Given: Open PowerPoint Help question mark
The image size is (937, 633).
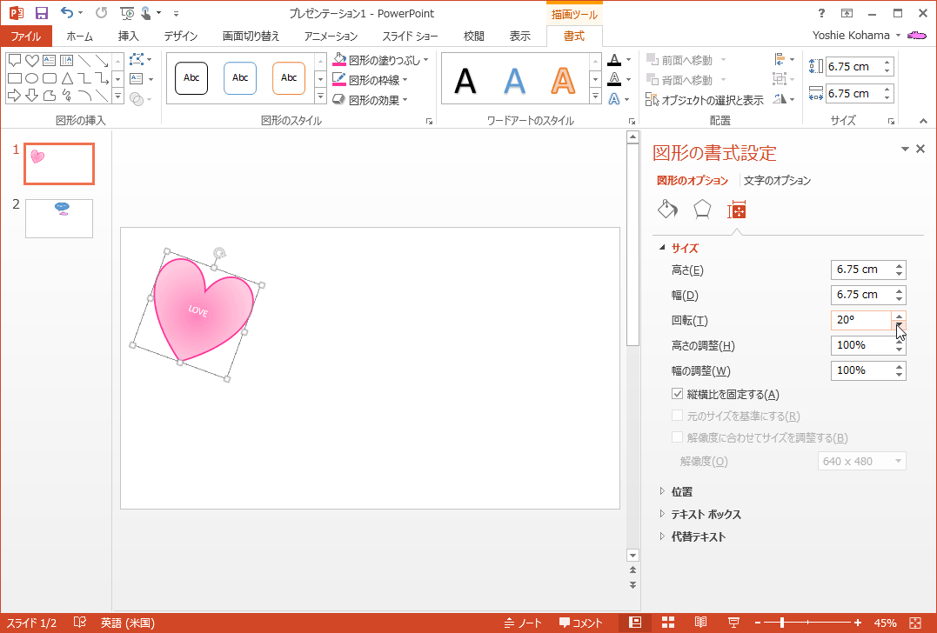Looking at the screenshot, I should click(821, 13).
